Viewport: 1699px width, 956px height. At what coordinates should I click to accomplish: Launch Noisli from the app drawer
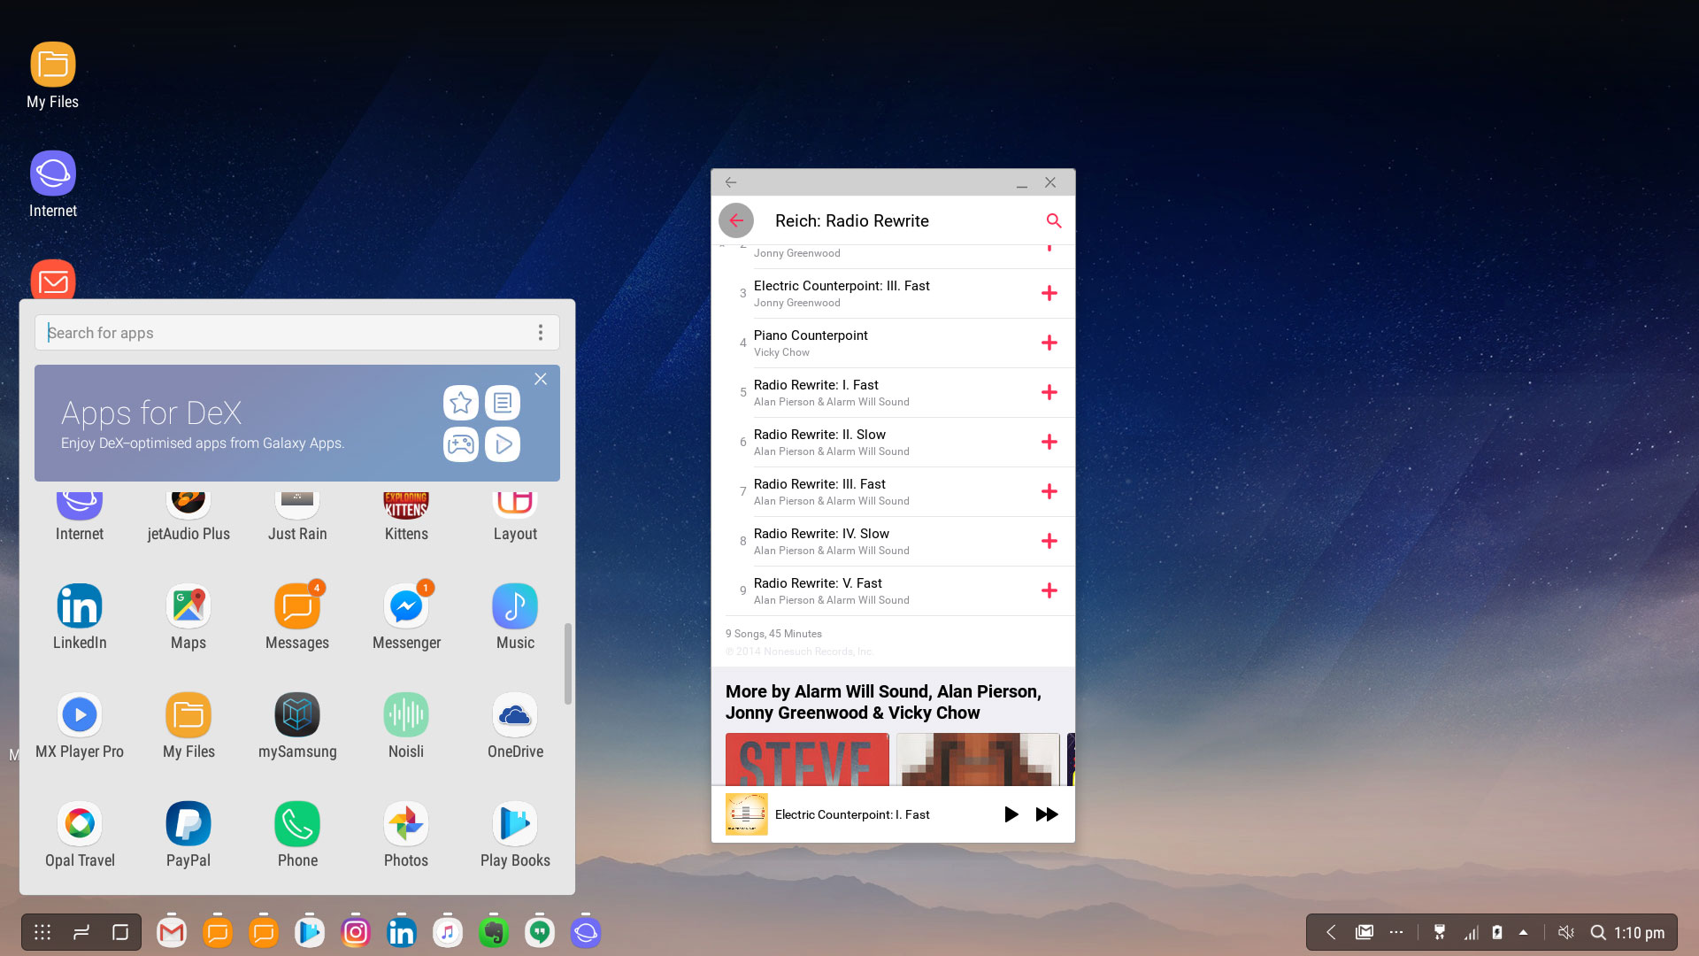[406, 716]
